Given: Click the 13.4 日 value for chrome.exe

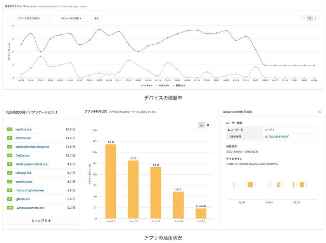Looking at the screenshot, I should [70, 138].
